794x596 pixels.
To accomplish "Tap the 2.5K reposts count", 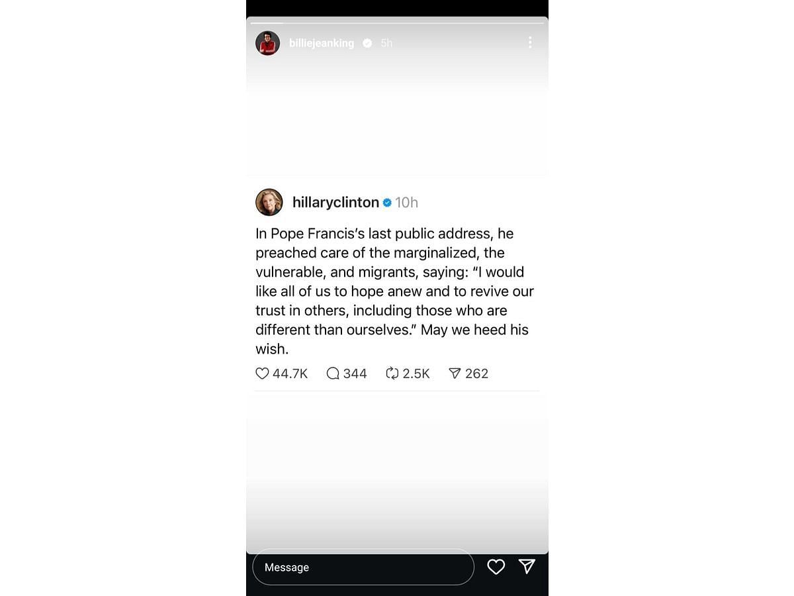I will click(416, 373).
